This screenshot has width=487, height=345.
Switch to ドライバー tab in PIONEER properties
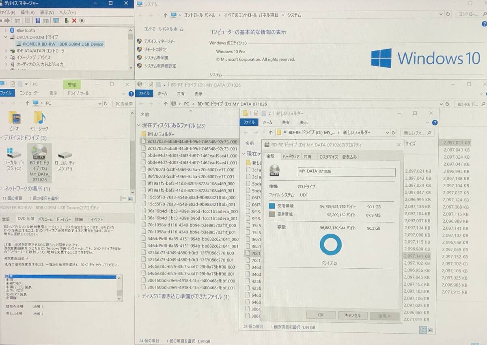[x=63, y=219]
